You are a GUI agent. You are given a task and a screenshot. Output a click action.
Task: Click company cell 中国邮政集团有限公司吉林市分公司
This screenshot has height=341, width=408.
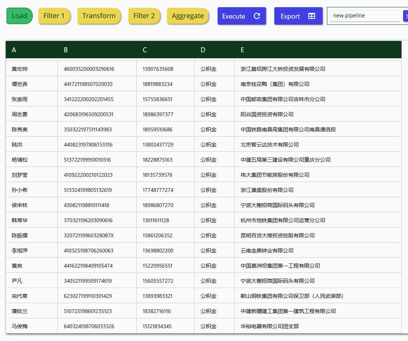coord(318,99)
